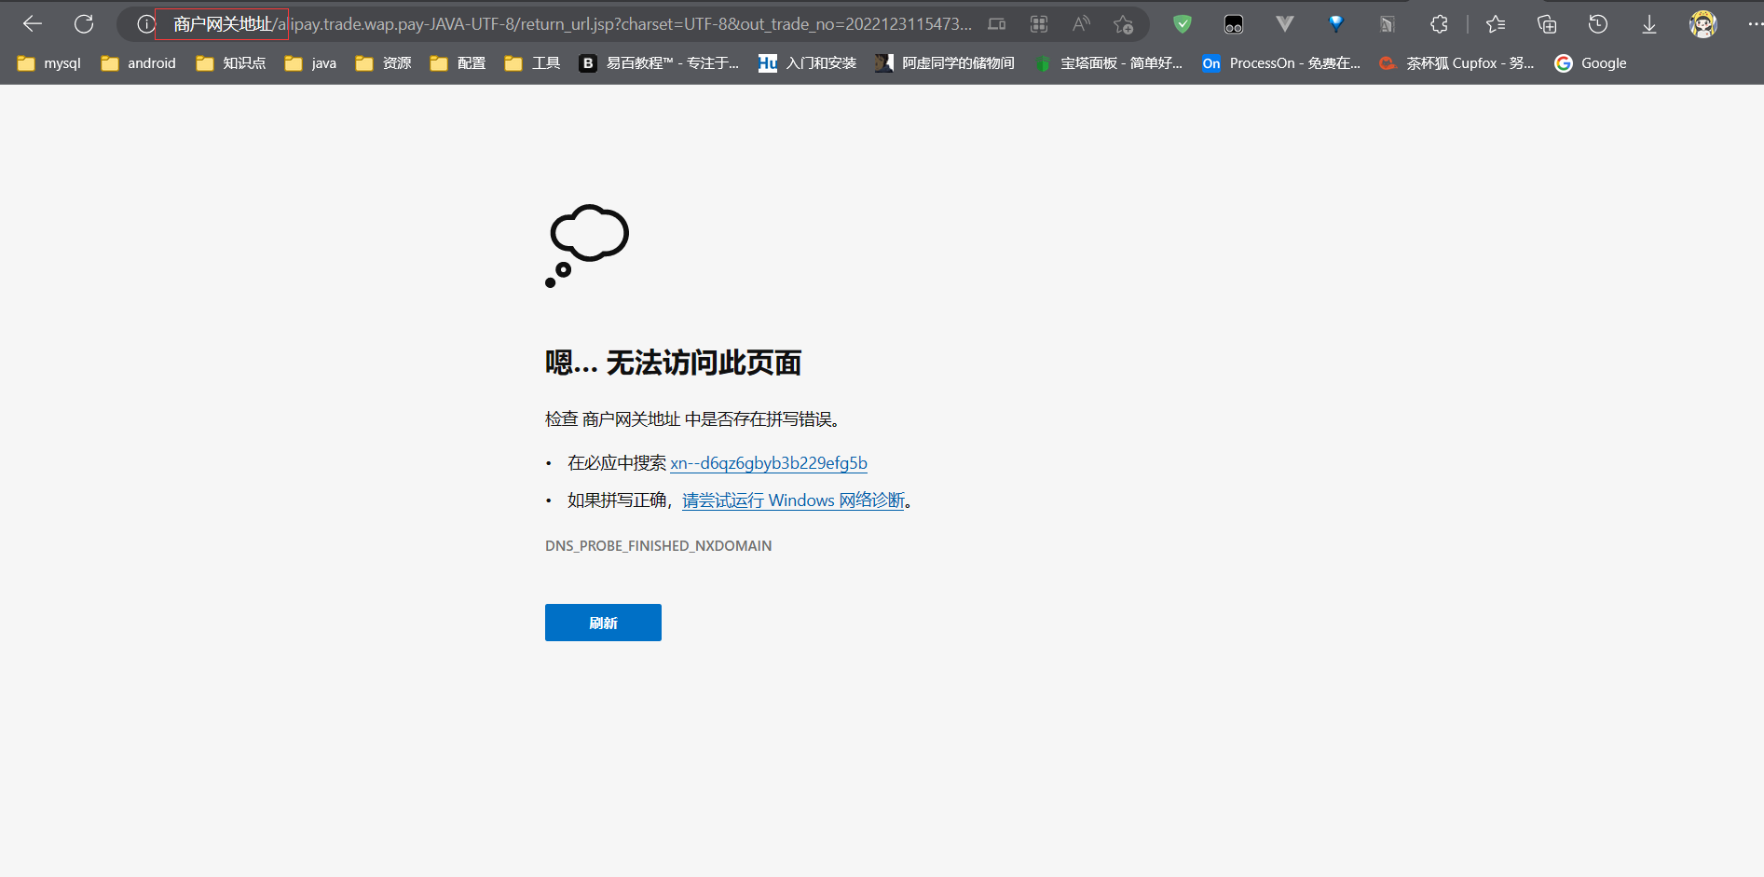Run Windows 网络诊断 link

(x=794, y=500)
